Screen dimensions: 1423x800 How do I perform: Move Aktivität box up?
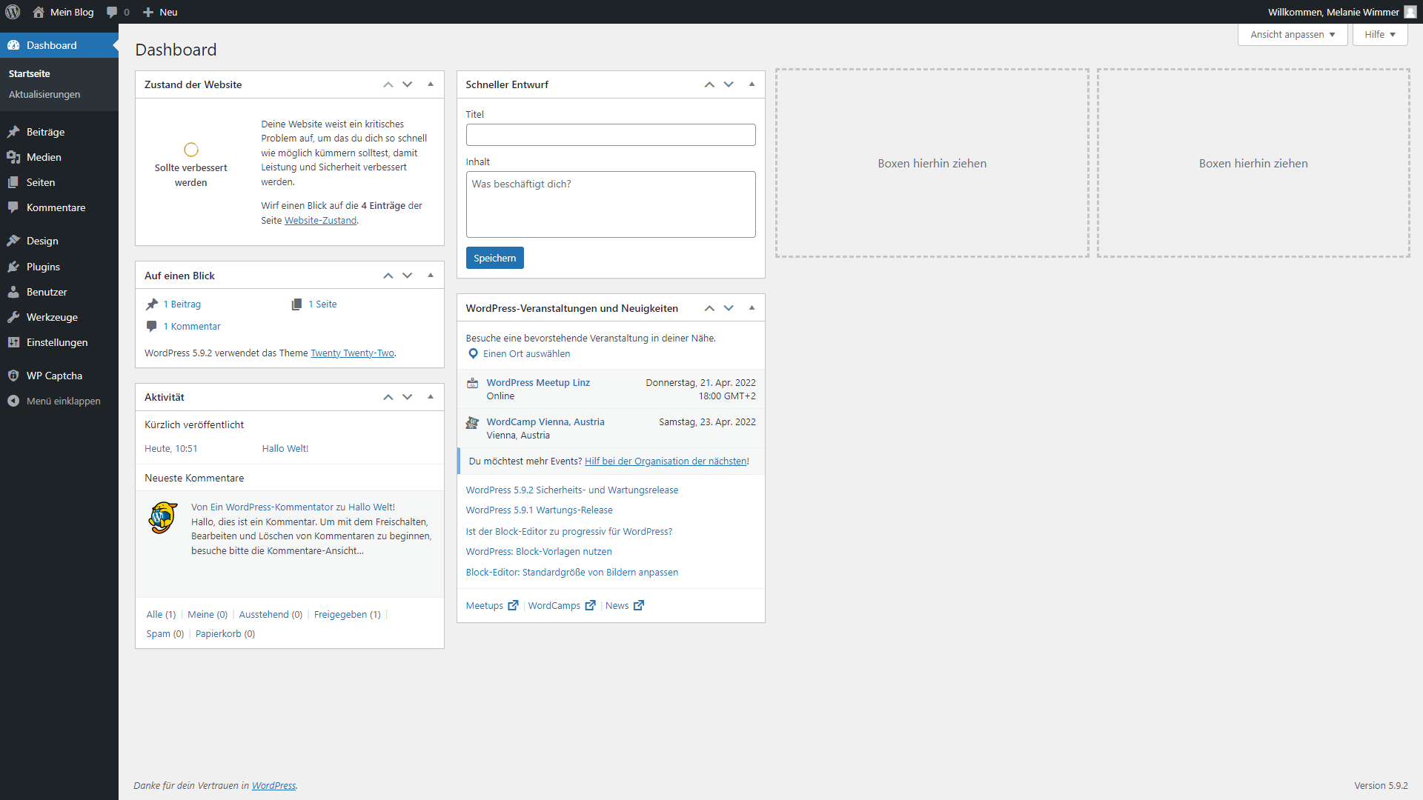pyautogui.click(x=388, y=397)
